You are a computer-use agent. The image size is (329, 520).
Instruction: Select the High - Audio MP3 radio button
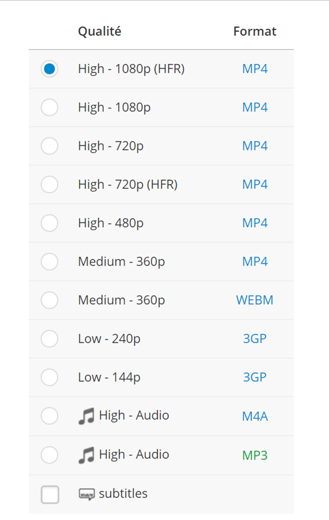point(49,455)
